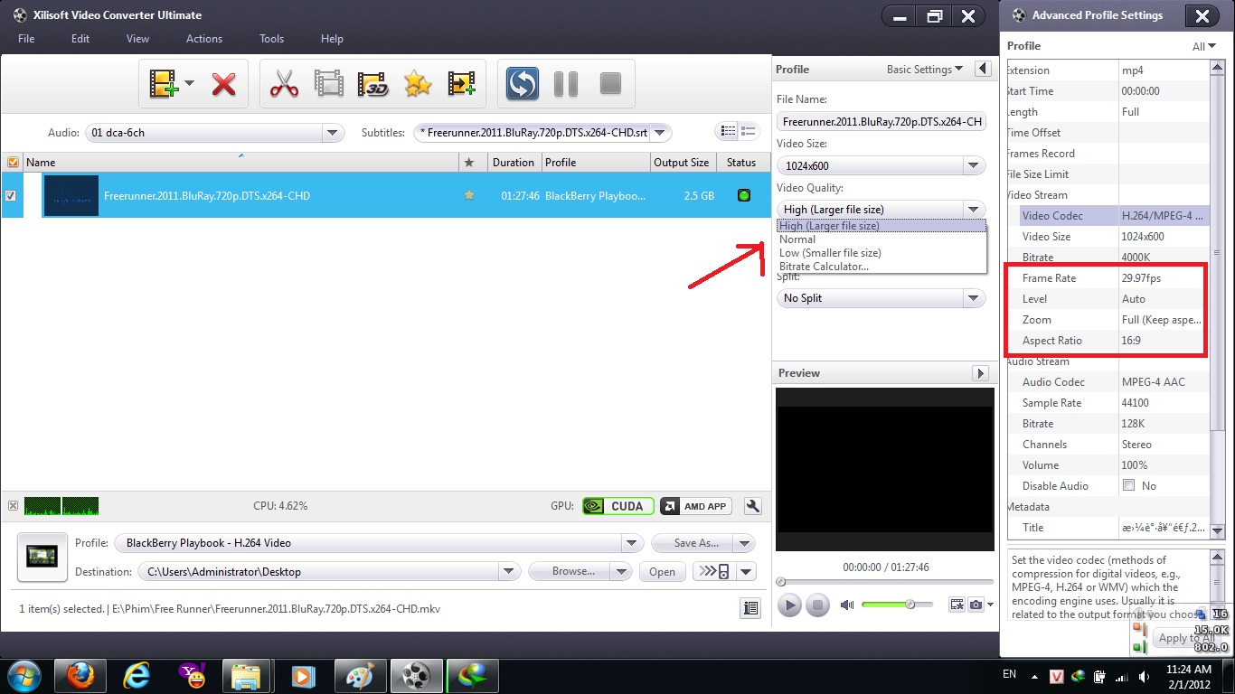Click the Apply to All button
The height and width of the screenshot is (694, 1235).
[x=1185, y=638]
